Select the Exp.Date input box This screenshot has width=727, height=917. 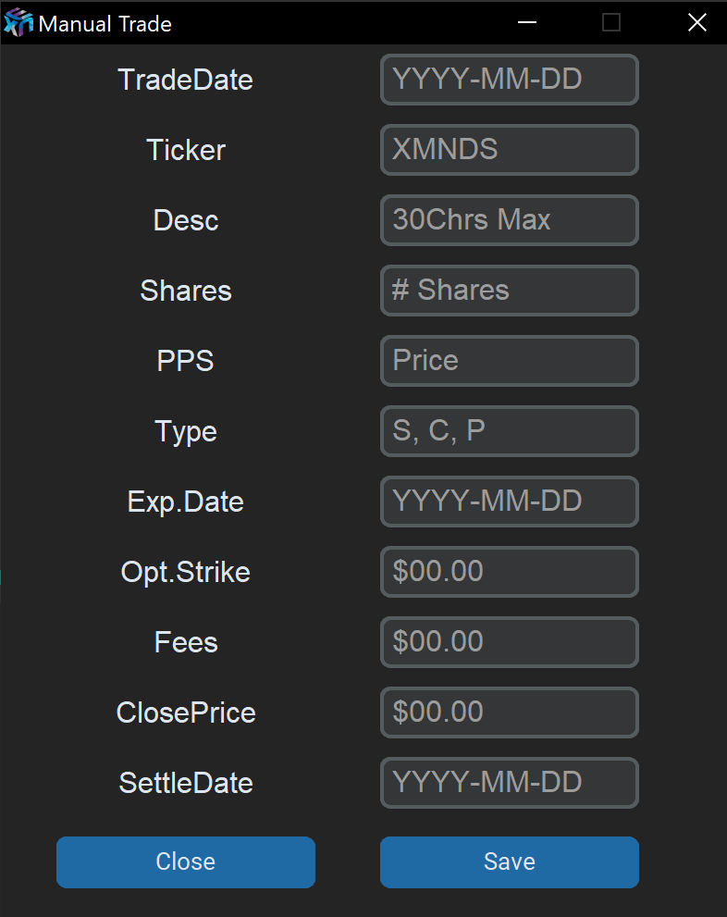(x=509, y=502)
